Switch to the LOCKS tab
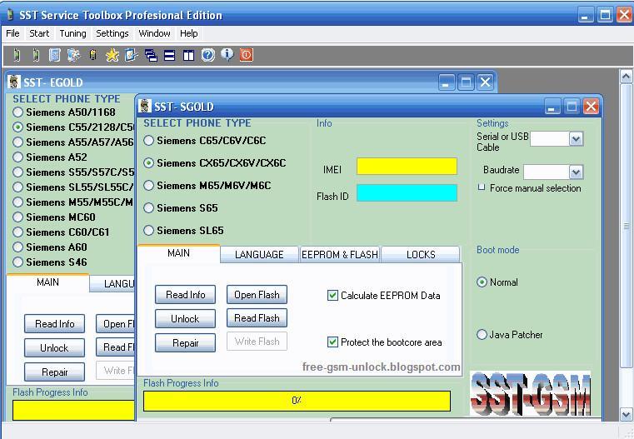The image size is (634, 439). tap(421, 255)
